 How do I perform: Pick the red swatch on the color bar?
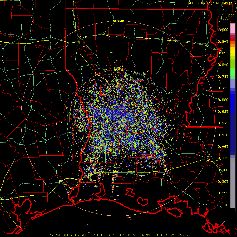[233, 39]
